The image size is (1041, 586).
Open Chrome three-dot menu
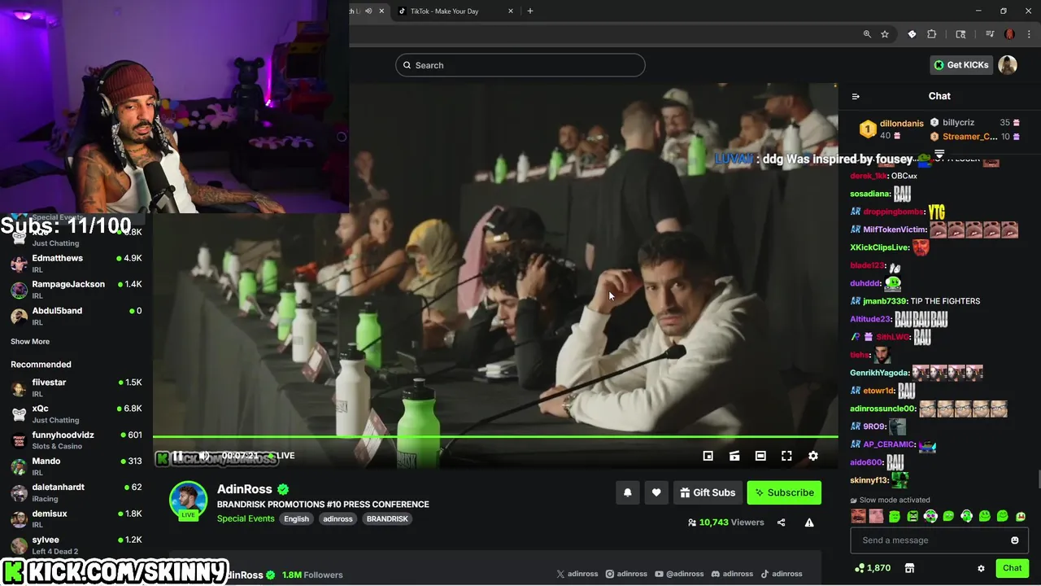click(1027, 34)
